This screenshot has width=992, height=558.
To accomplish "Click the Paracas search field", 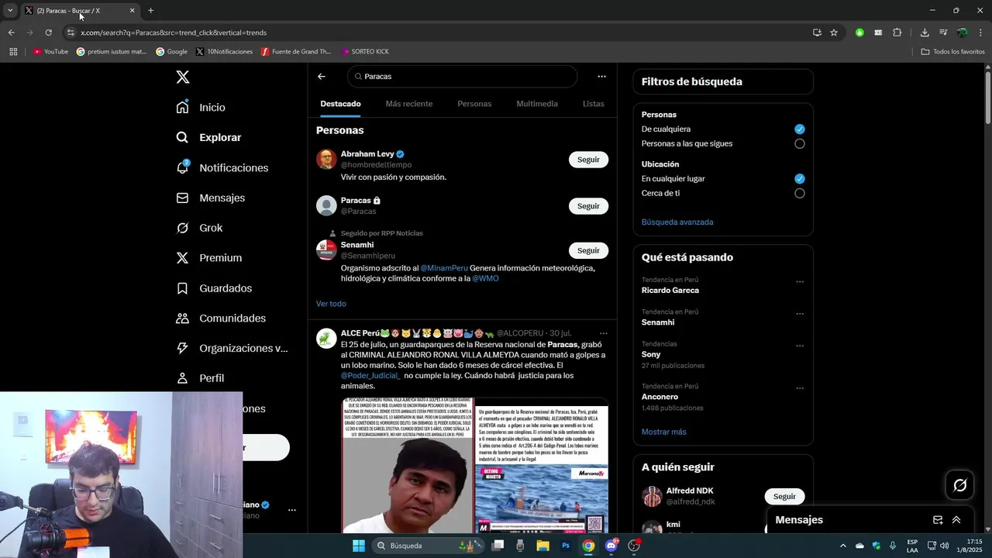I will (x=462, y=77).
